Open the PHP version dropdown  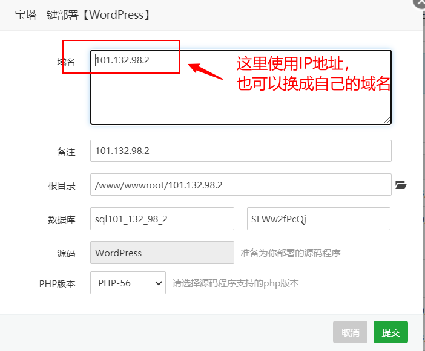(128, 283)
